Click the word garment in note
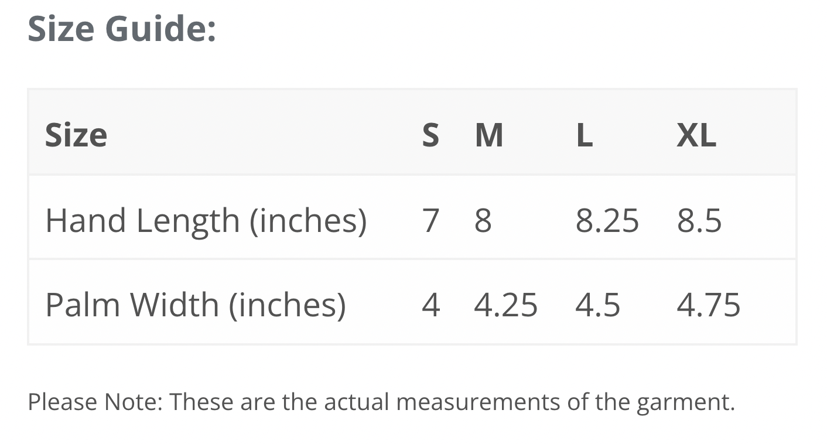 (686, 404)
